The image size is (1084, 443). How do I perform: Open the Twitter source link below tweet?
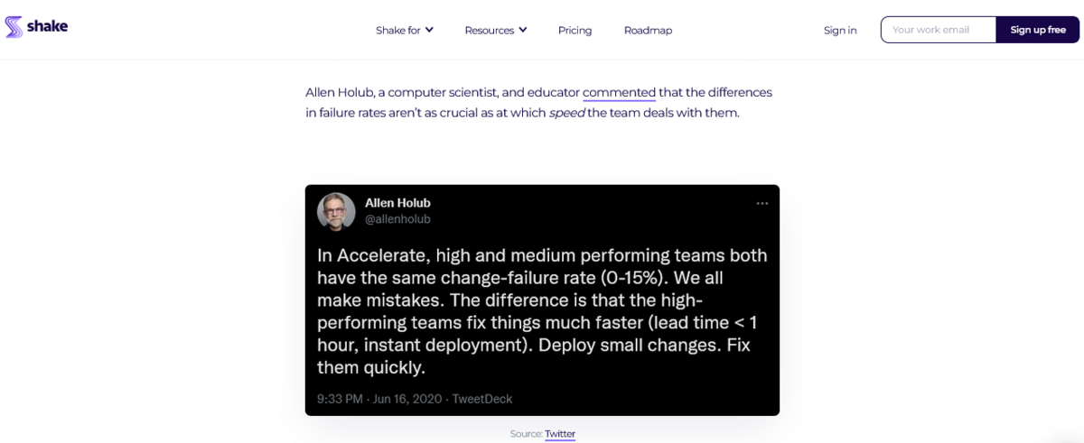560,434
